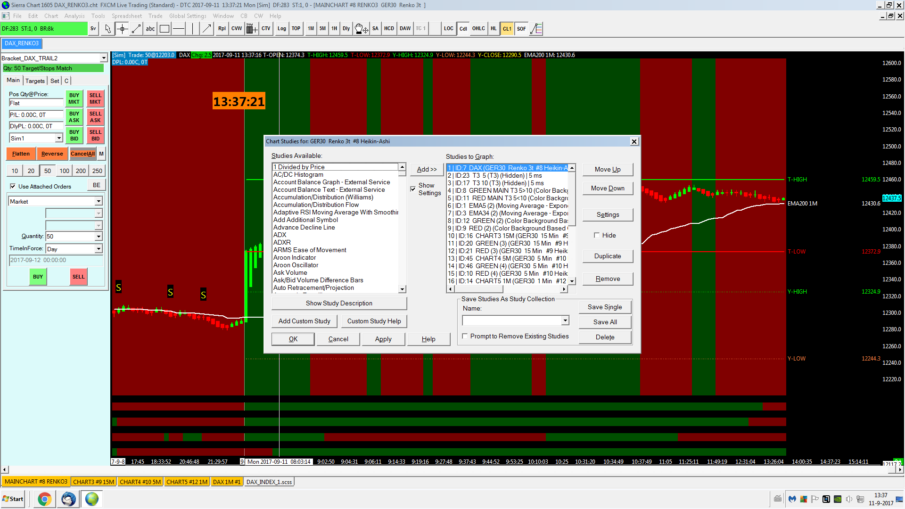Launch Google Chrome from the taskbar
This screenshot has width=905, height=509.
point(44,499)
